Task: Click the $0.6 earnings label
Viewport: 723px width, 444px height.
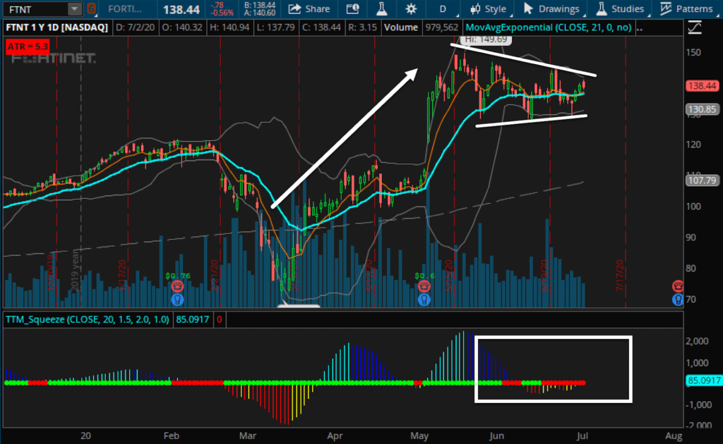Action: click(x=424, y=276)
